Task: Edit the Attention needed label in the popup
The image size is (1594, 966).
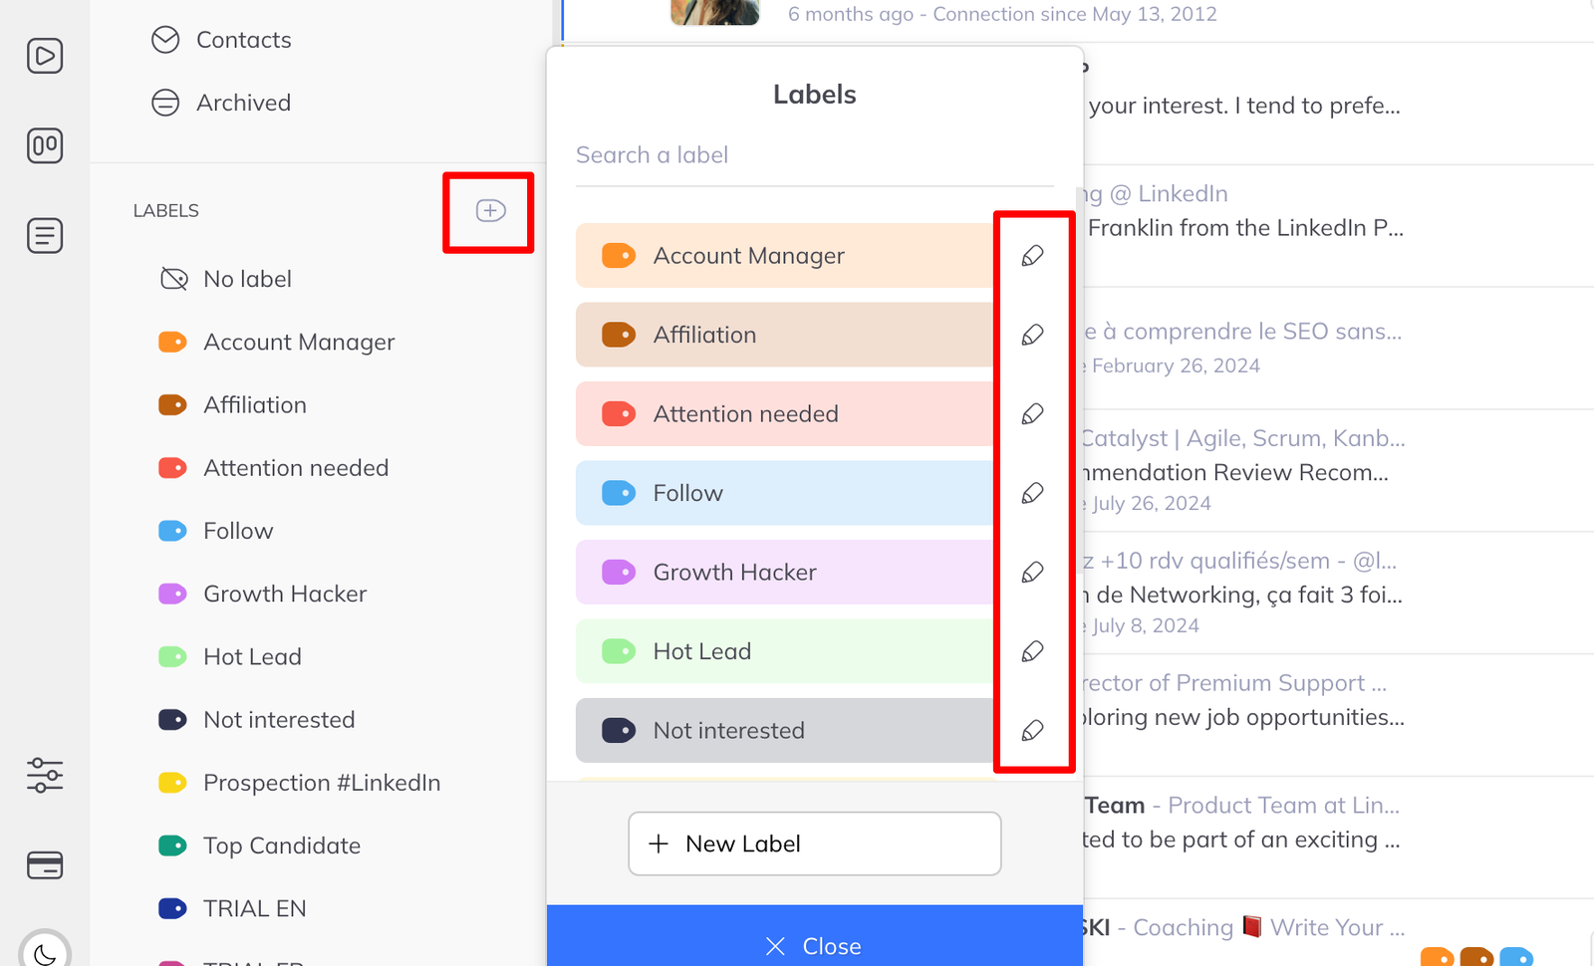Action: pos(1033,414)
